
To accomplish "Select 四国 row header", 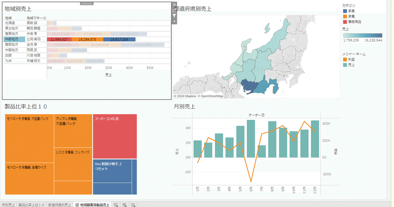I will pyautogui.click(x=14, y=56).
